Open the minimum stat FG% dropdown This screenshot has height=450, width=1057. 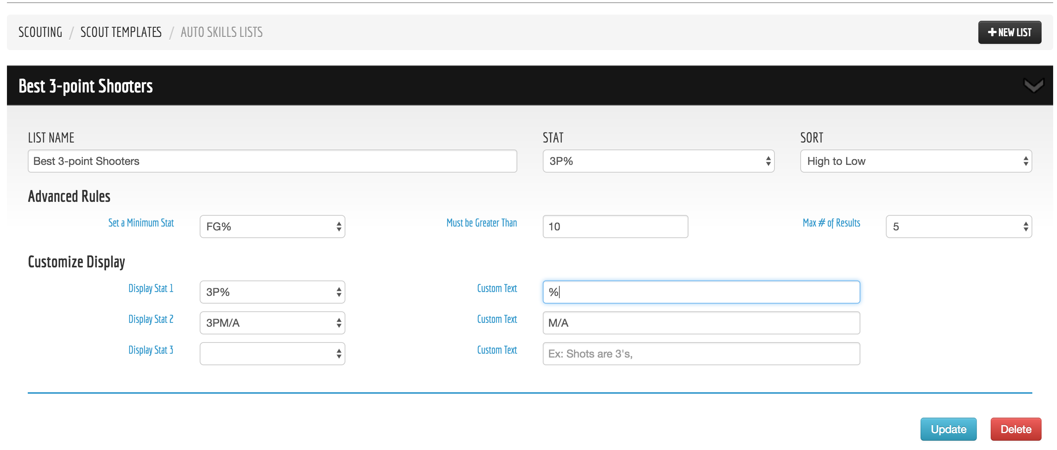click(272, 227)
